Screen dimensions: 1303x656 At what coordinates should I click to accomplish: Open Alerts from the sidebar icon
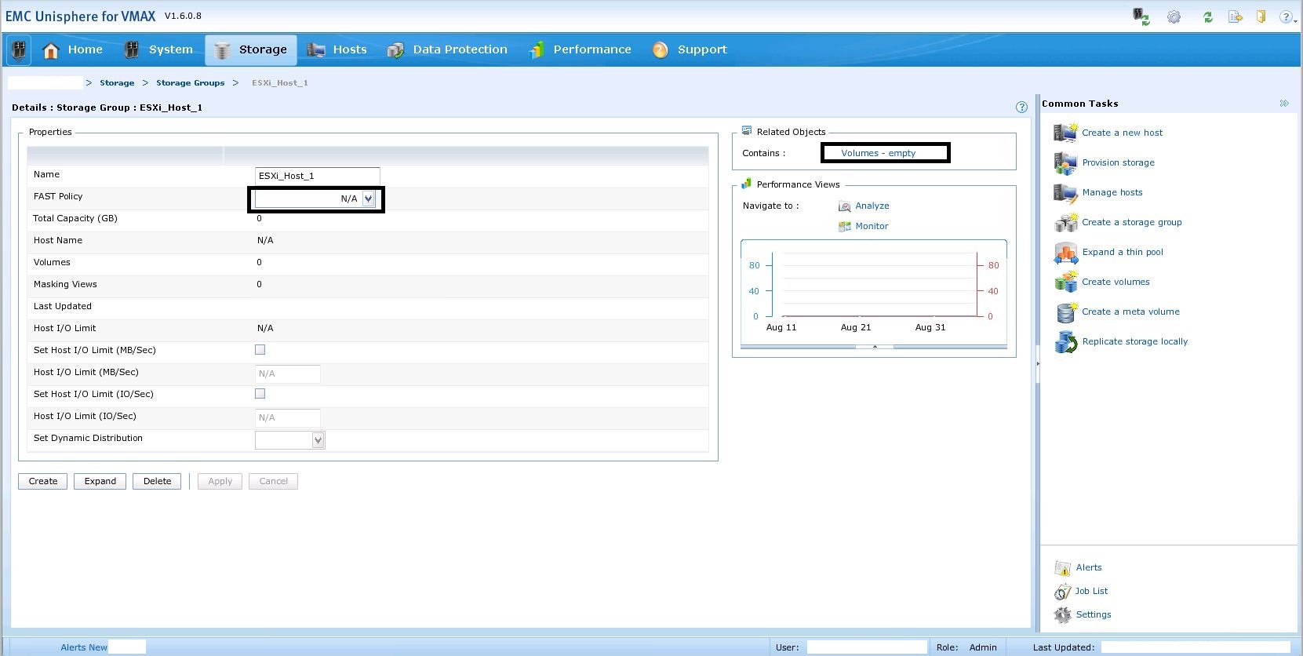point(1062,568)
